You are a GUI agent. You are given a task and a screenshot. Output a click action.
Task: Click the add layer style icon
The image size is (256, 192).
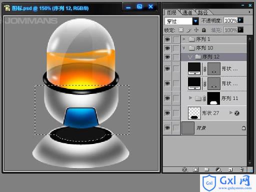(184, 169)
